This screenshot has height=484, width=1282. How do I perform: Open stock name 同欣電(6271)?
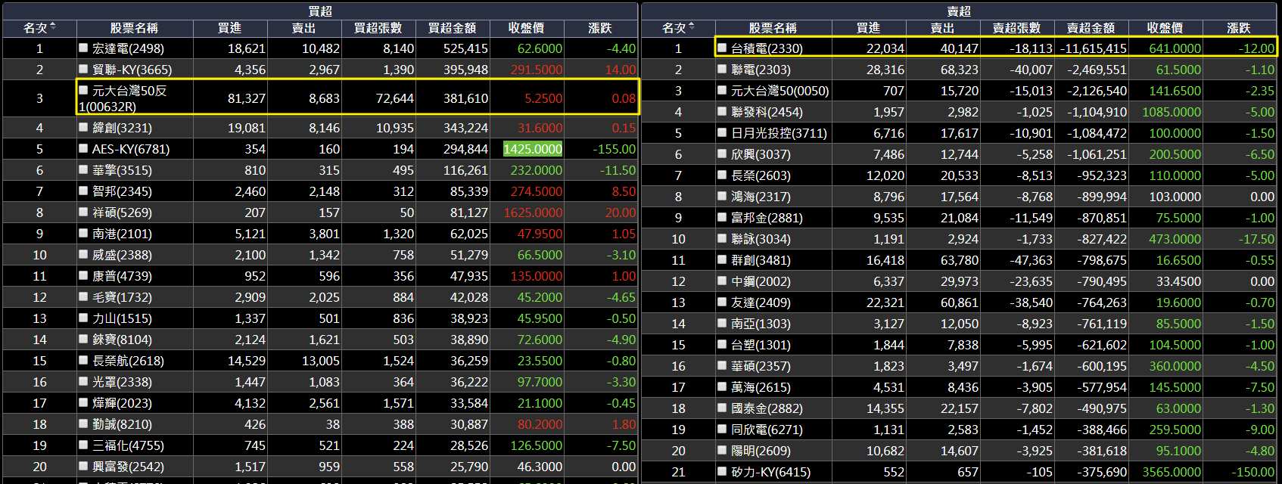point(767,430)
